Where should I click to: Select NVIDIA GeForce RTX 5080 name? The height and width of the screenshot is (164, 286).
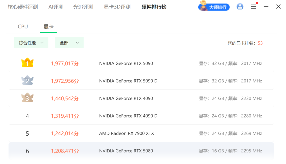(x=126, y=151)
